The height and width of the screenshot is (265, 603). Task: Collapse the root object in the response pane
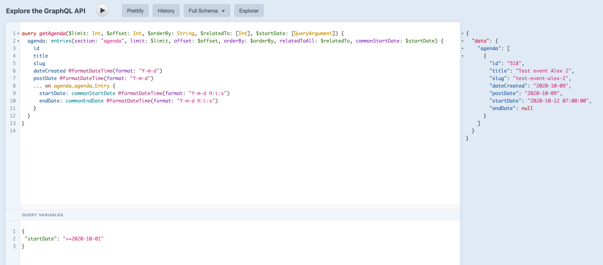(x=462, y=34)
